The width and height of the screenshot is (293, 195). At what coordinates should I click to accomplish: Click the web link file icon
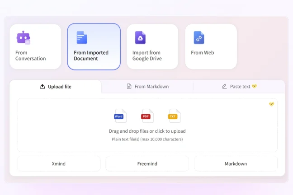point(199,37)
